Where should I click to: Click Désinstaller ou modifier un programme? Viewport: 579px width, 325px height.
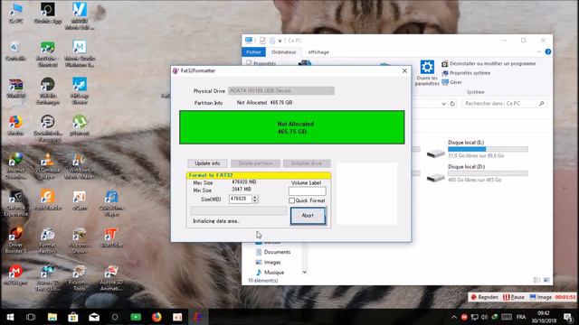tap(489, 64)
